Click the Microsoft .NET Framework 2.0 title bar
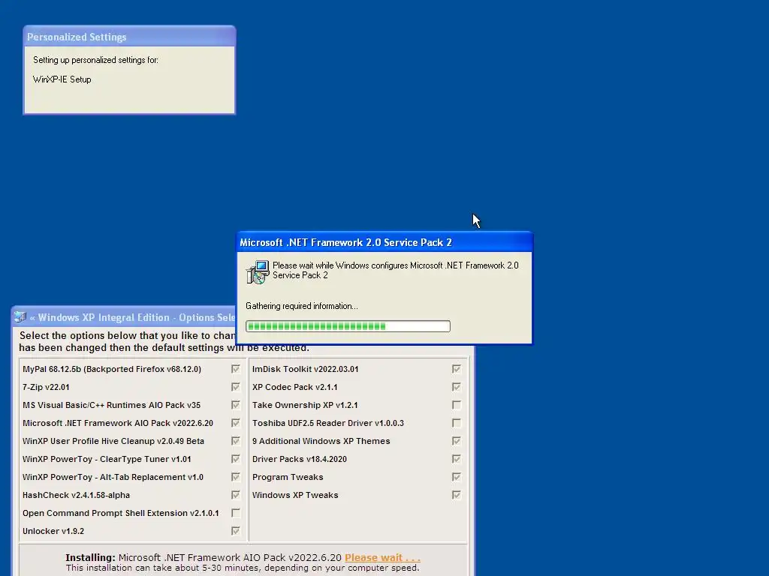Screen dimensions: 769x576 [x=384, y=242]
